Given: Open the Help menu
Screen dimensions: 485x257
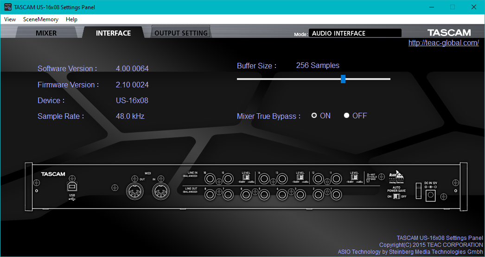Looking at the screenshot, I should [71, 19].
